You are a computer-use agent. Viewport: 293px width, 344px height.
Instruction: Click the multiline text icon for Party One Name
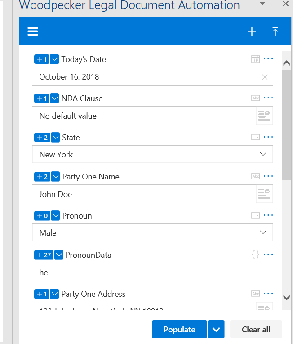pyautogui.click(x=264, y=194)
